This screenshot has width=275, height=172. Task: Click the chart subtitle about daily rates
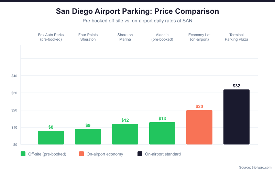(137, 21)
